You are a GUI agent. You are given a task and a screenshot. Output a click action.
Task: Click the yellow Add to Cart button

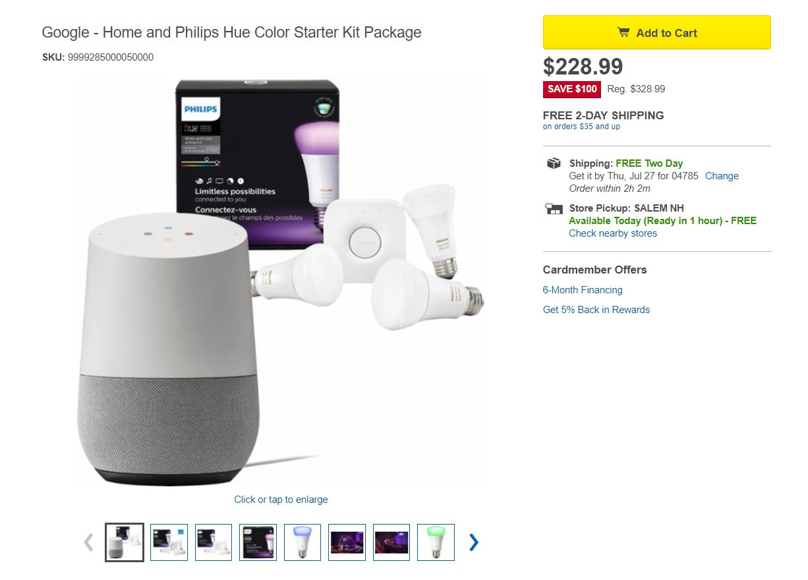tap(656, 32)
